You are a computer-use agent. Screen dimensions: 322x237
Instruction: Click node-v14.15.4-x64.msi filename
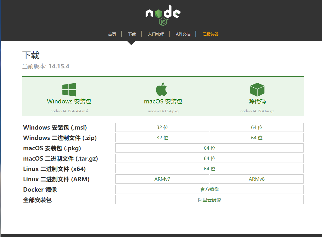click(69, 111)
